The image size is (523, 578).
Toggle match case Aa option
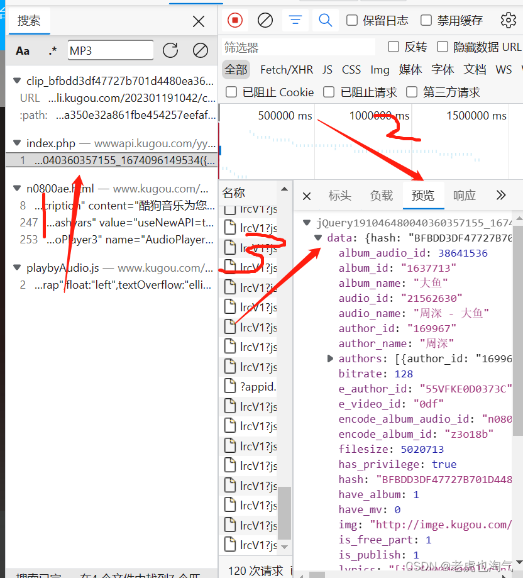[x=23, y=51]
